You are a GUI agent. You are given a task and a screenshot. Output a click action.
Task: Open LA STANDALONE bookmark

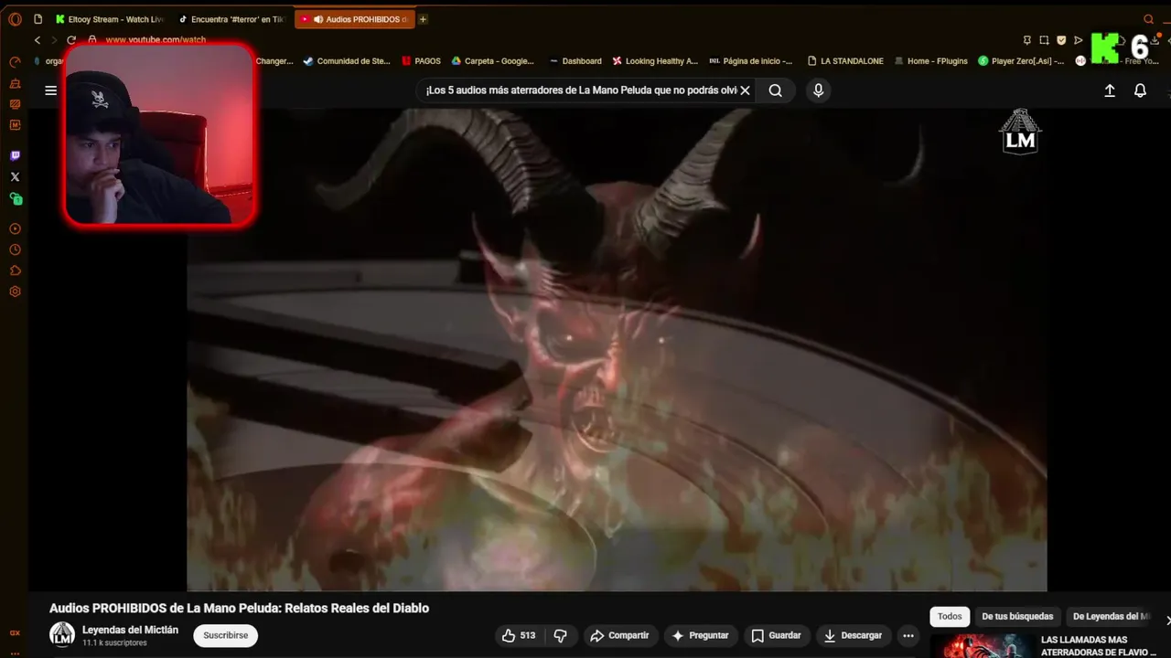845,61
